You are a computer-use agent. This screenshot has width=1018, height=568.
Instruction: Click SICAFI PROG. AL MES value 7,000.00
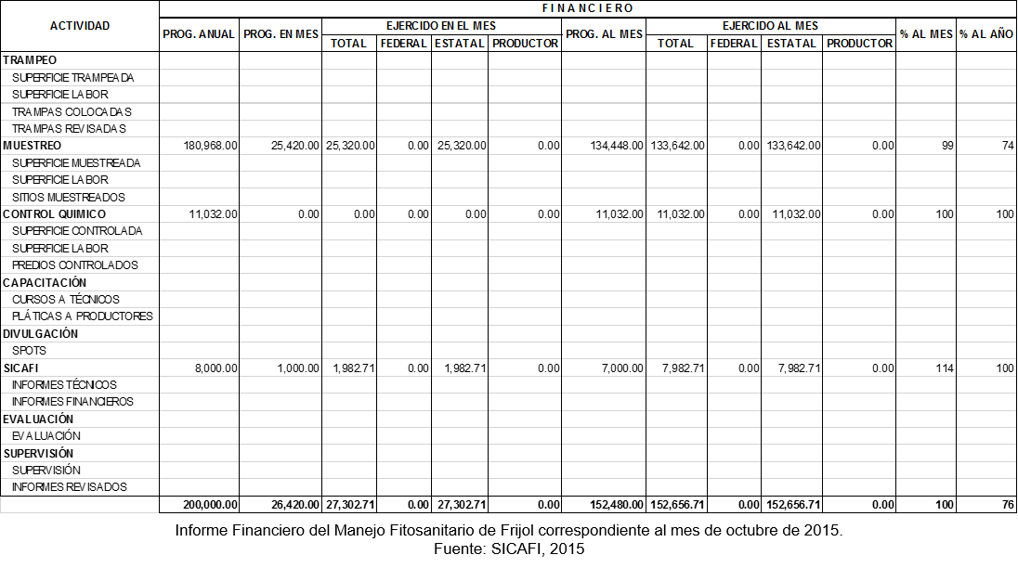[x=622, y=368]
